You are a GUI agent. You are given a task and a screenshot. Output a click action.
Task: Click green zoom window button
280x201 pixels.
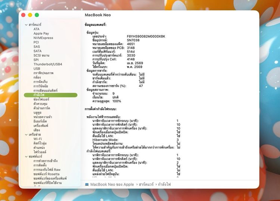coord(37,15)
